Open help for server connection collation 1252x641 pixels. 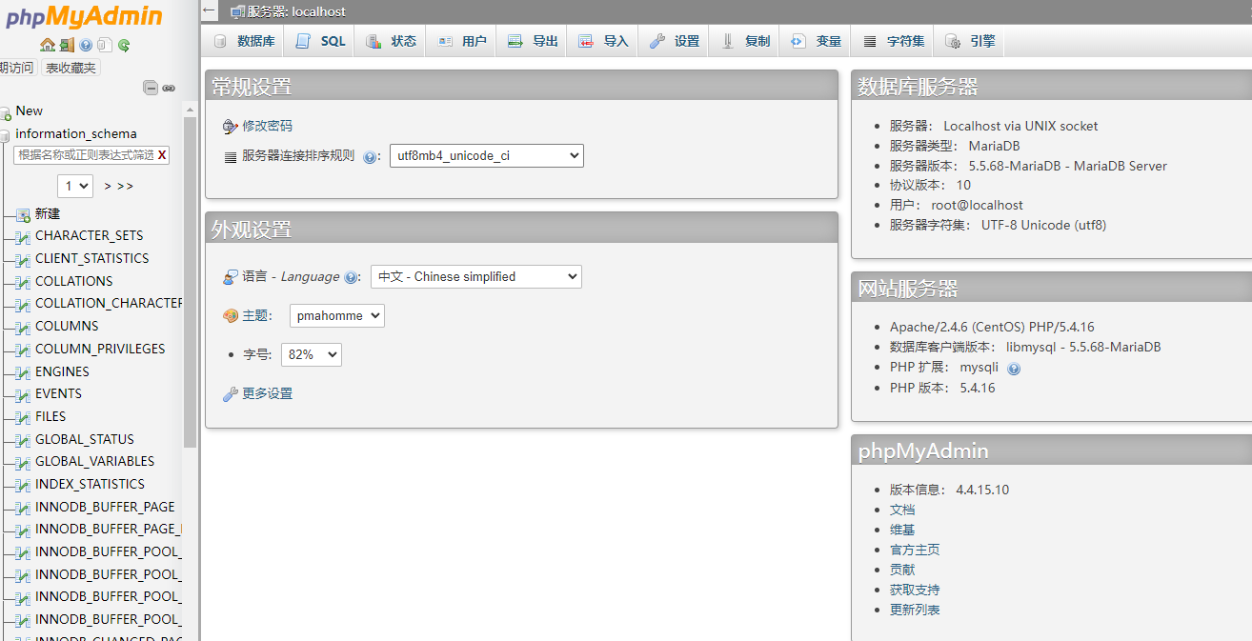tap(371, 157)
